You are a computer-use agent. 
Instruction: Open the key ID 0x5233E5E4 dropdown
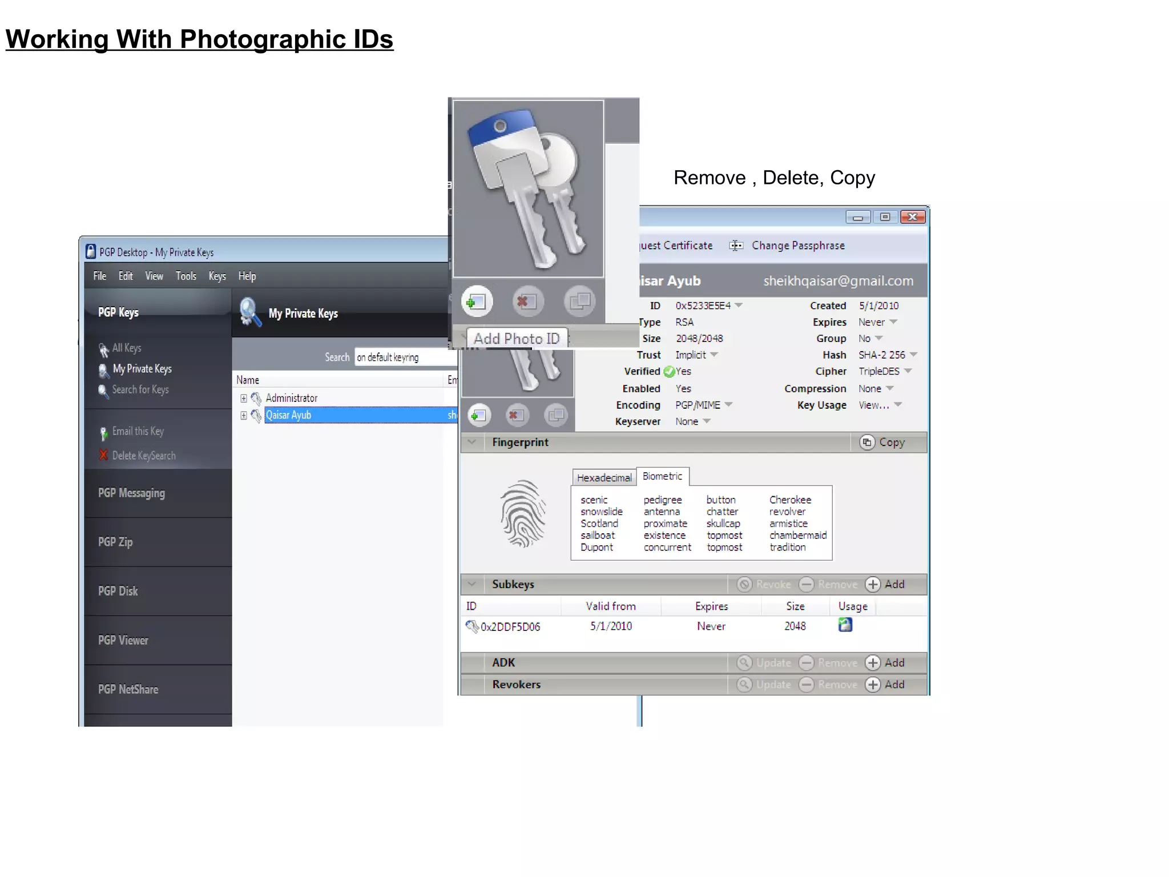click(739, 305)
